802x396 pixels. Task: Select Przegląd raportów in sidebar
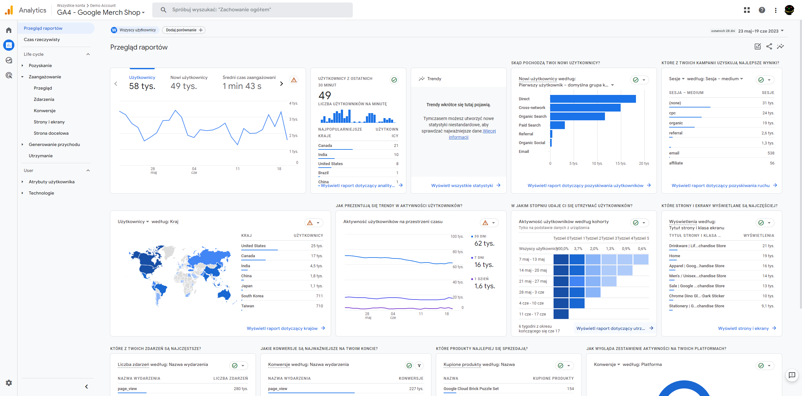56,28
